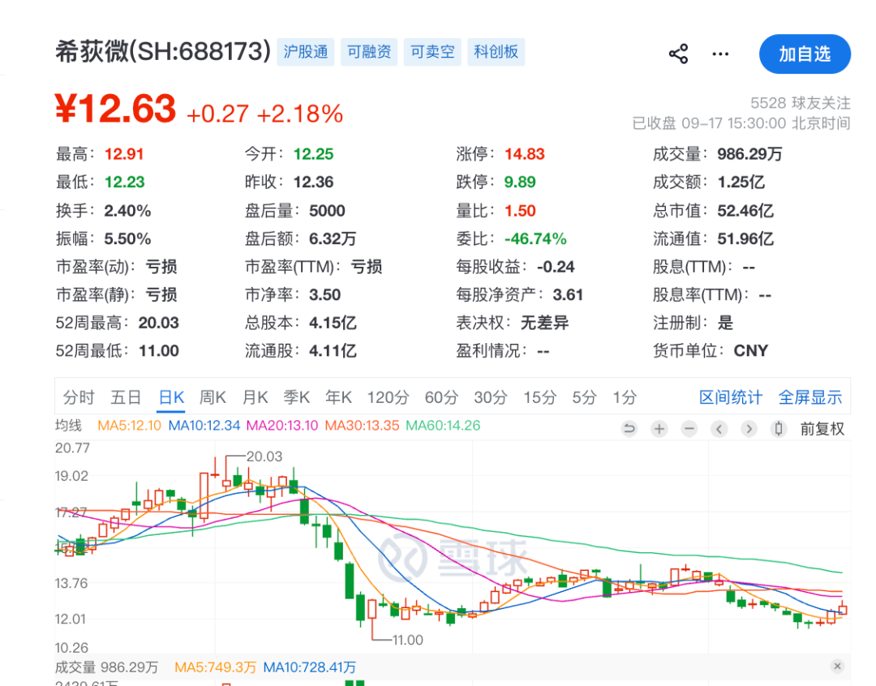Select the 30分 tab
The image size is (876, 686).
[x=491, y=398]
